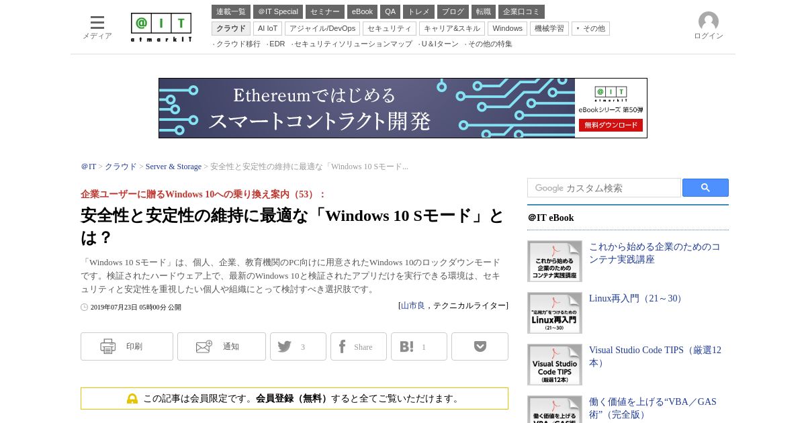Open the U＆Iターン link
The height and width of the screenshot is (423, 806).
click(439, 44)
